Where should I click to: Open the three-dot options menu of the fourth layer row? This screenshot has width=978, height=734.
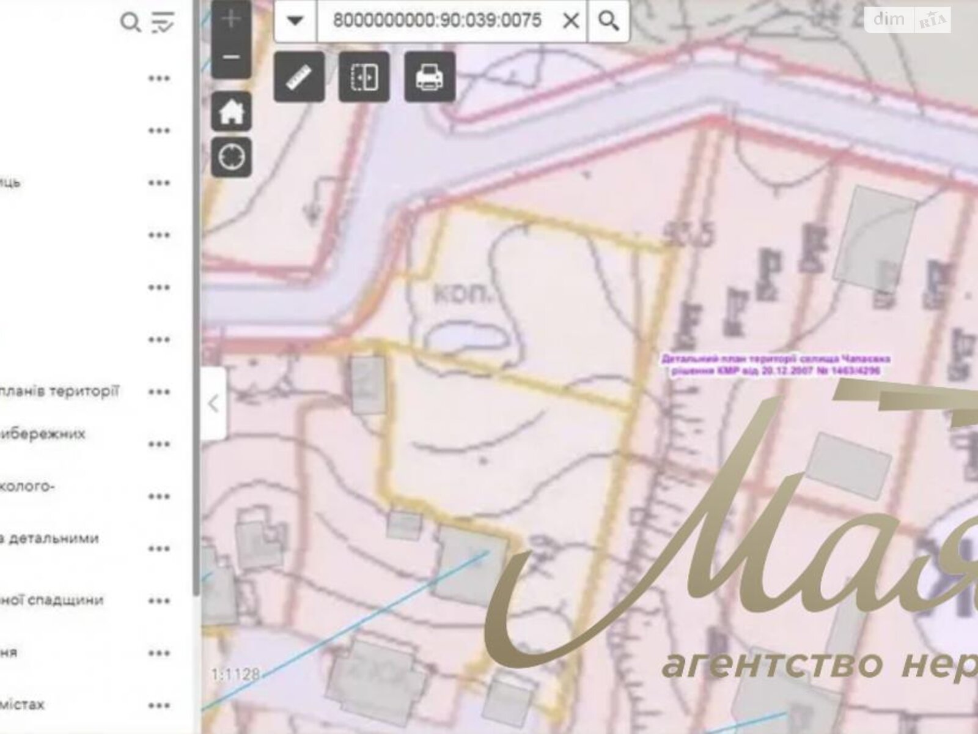click(159, 235)
